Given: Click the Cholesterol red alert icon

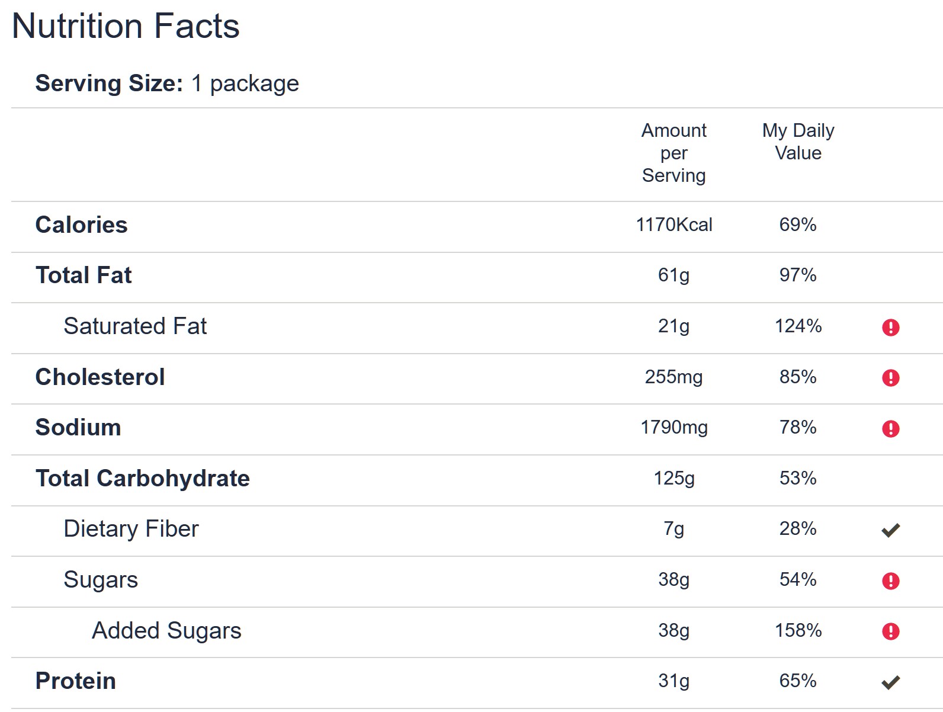Looking at the screenshot, I should [x=890, y=378].
